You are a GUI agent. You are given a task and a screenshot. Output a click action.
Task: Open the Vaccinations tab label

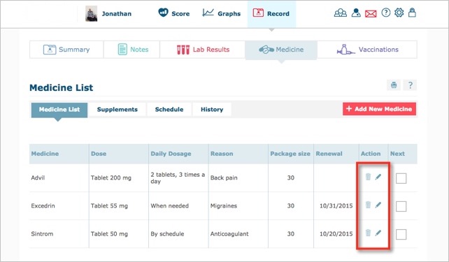[378, 50]
